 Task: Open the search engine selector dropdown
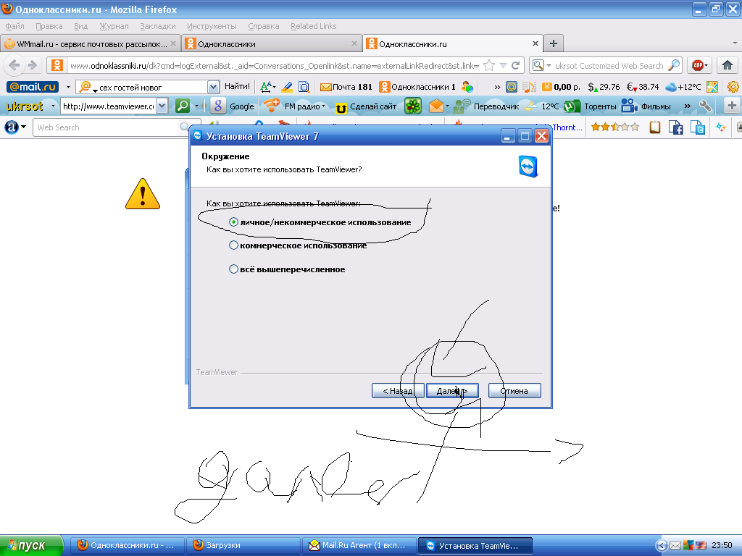click(x=541, y=65)
